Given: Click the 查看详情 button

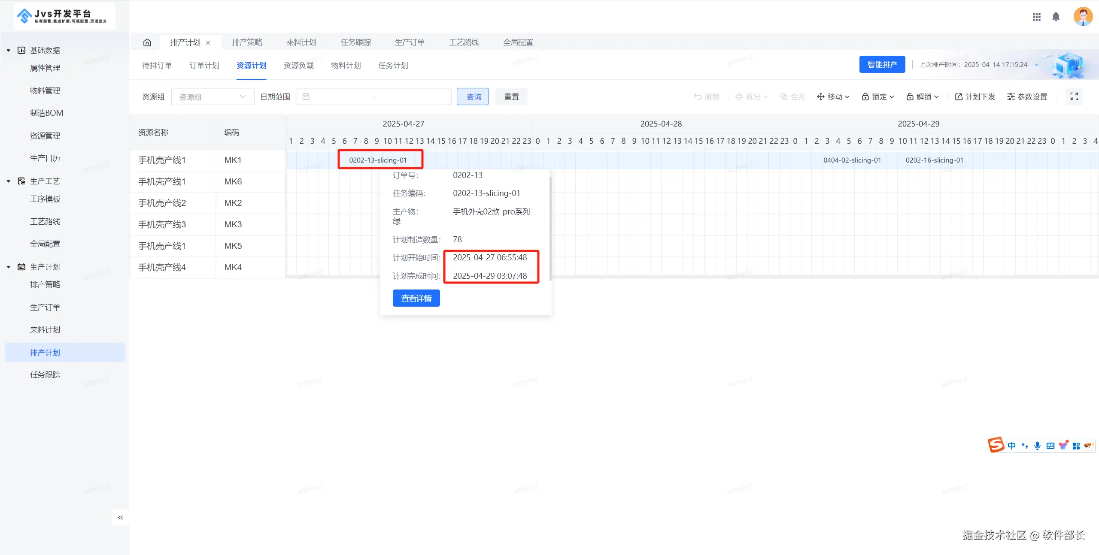Looking at the screenshot, I should click(416, 298).
